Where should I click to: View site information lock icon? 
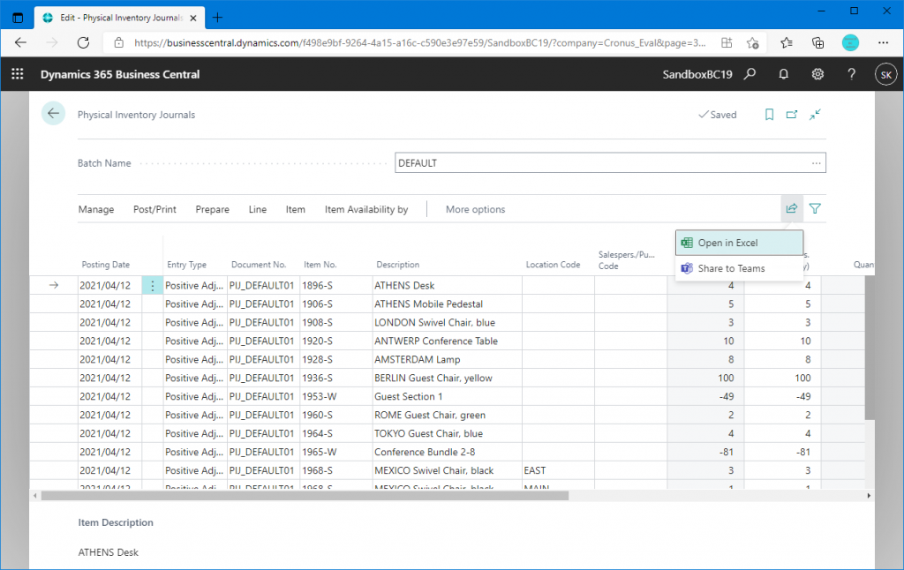tap(119, 42)
